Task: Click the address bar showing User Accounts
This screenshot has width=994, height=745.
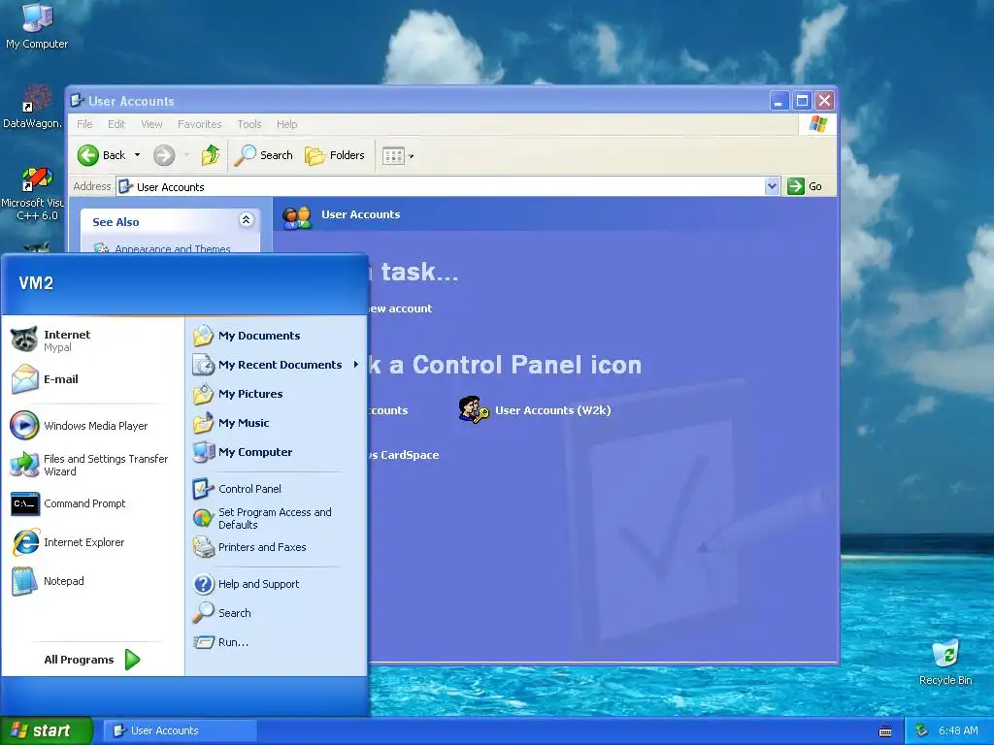Action: click(441, 187)
